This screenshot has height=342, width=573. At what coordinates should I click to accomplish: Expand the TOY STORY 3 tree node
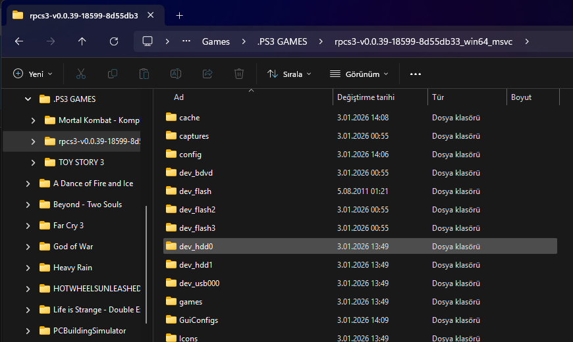pos(33,162)
